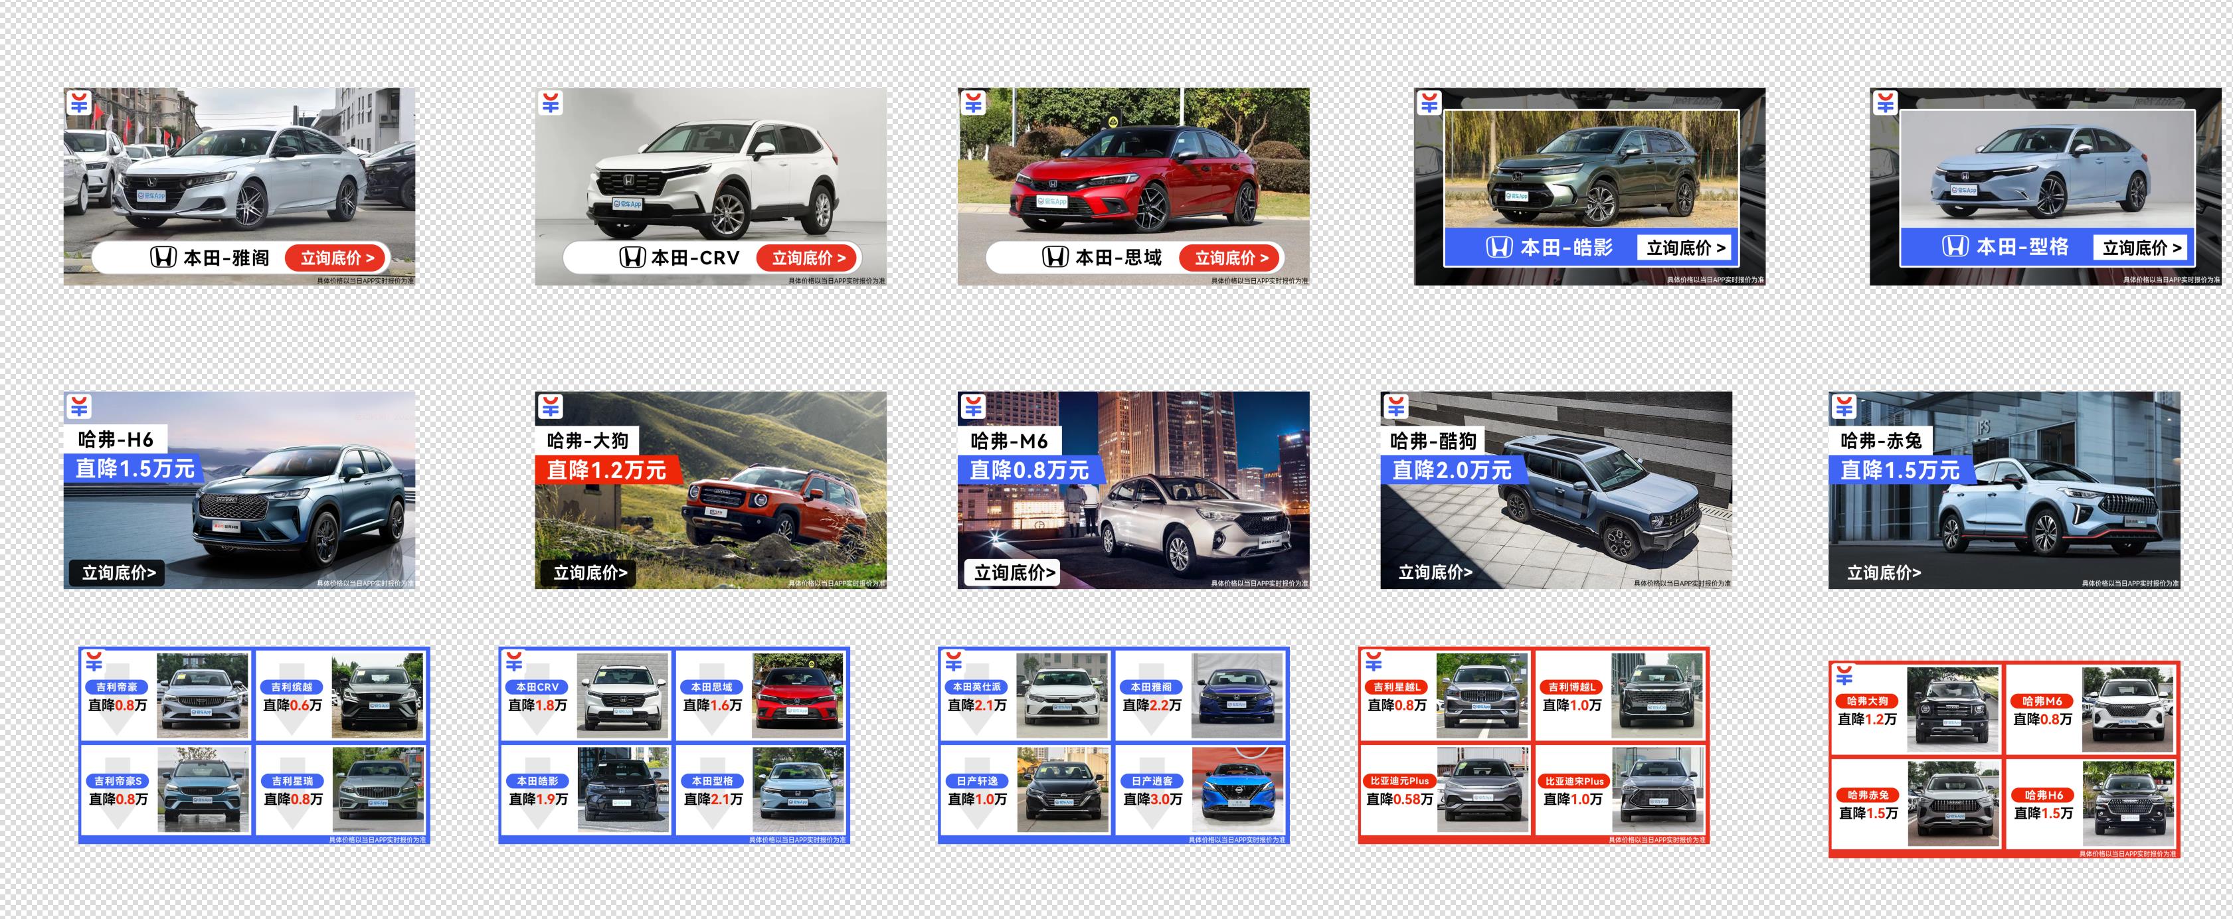
Task: Click the car thumbnail beside 本田英仕派
Action: click(x=1062, y=695)
